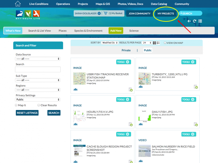Open DAILY.FISH.JPG chart thumbnail
218x163 pixels.
tap(144, 116)
